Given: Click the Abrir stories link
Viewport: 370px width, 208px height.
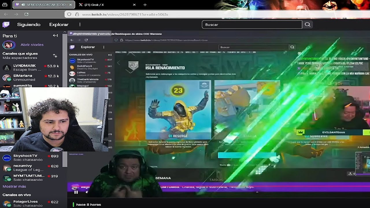Looking at the screenshot, I should [32, 45].
